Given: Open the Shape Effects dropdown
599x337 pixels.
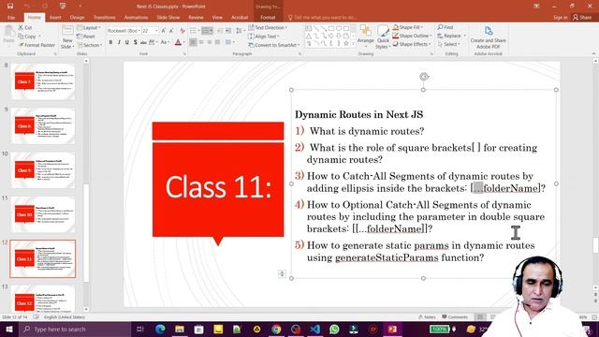Looking at the screenshot, I should pyautogui.click(x=411, y=44).
